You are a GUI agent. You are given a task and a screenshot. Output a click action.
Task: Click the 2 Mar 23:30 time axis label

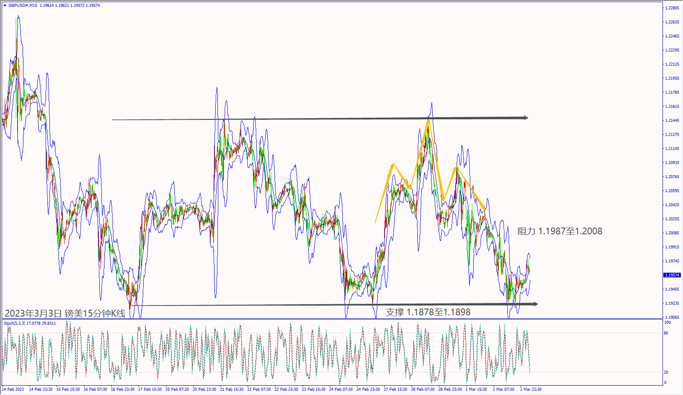click(531, 389)
